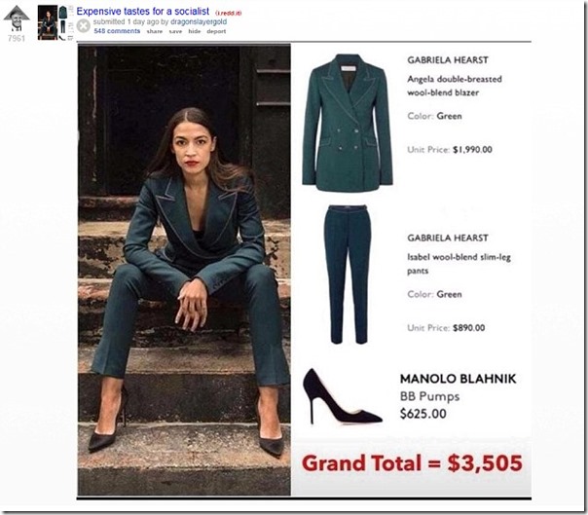588x515 pixels.
Task: Save this post
Action: [175, 31]
